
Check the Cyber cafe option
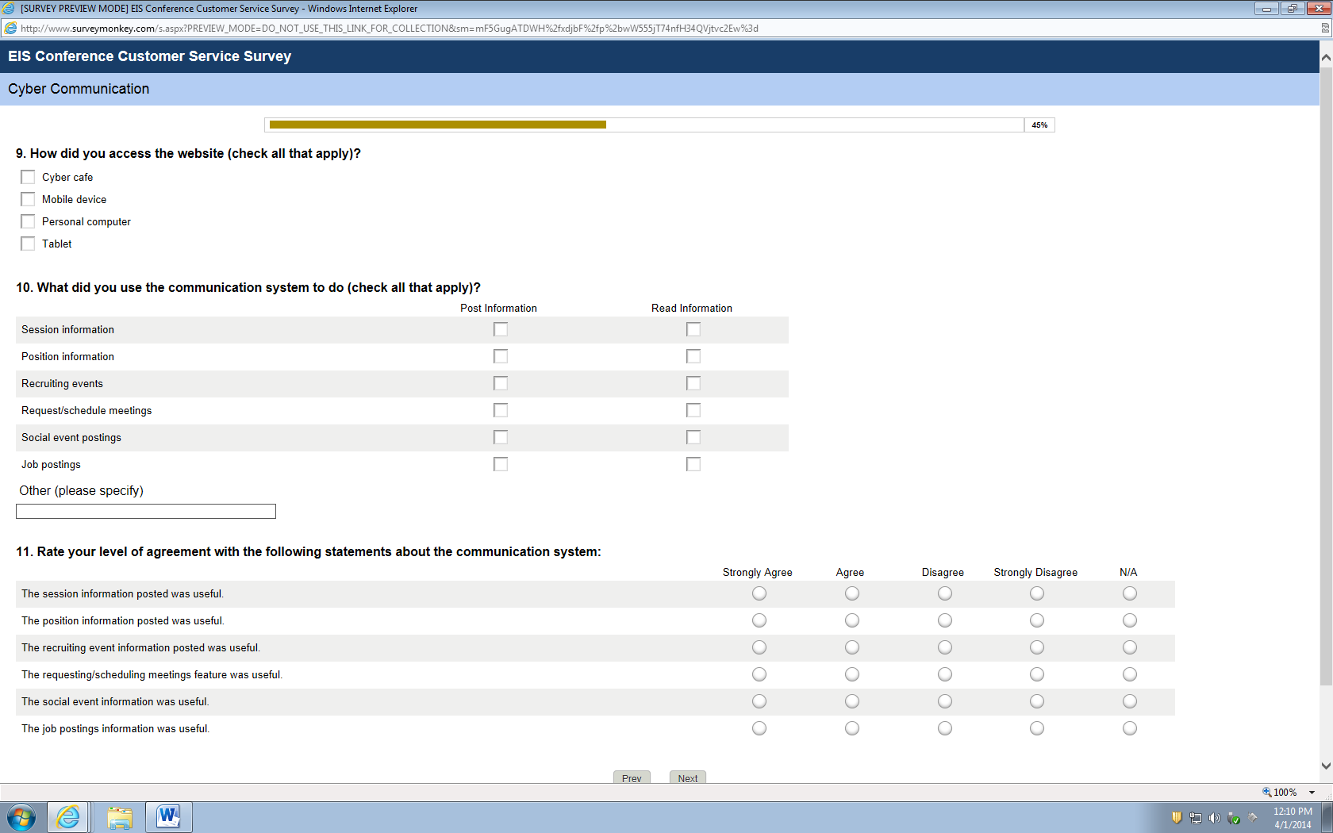[x=28, y=177]
